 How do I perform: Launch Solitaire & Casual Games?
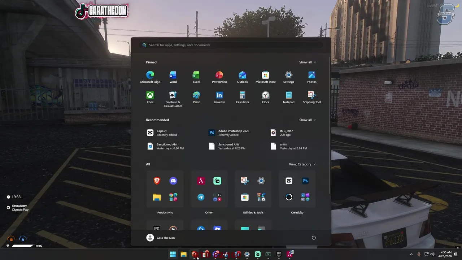click(173, 99)
